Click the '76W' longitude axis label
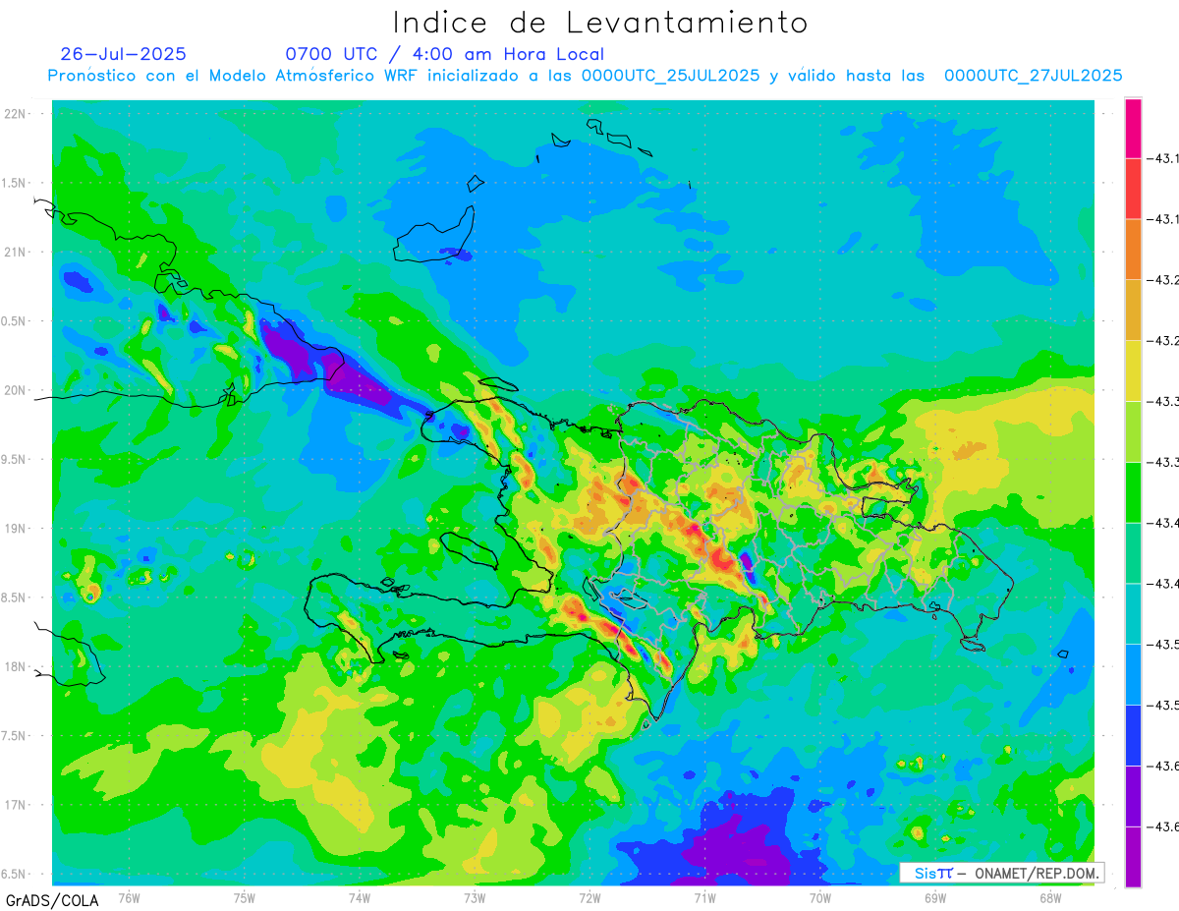 point(129,897)
